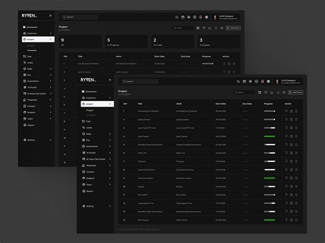Viewport: 325px width, 243px height.
Task: Collapse the project dropdown in back window sidebar
Action: (51, 39)
